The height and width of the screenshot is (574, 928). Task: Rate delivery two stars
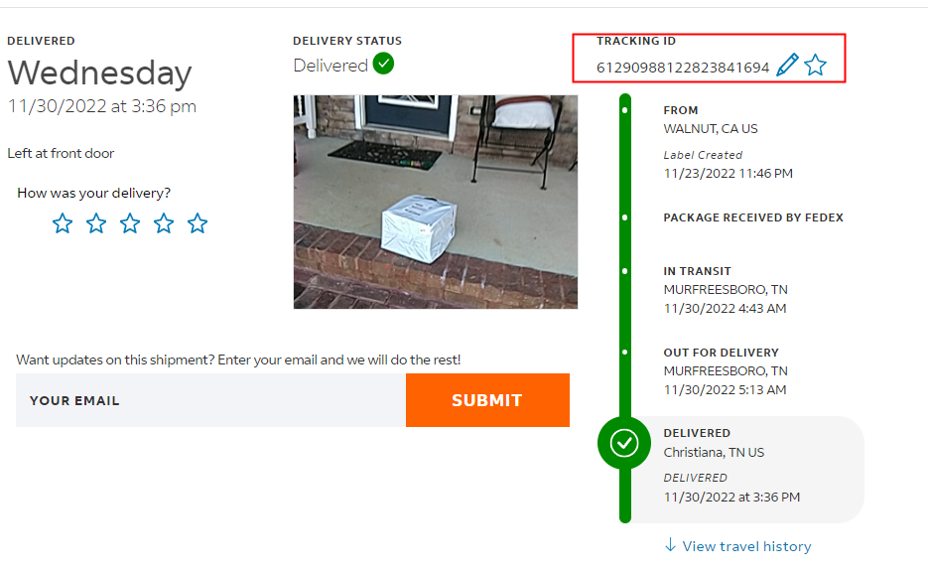pos(96,223)
